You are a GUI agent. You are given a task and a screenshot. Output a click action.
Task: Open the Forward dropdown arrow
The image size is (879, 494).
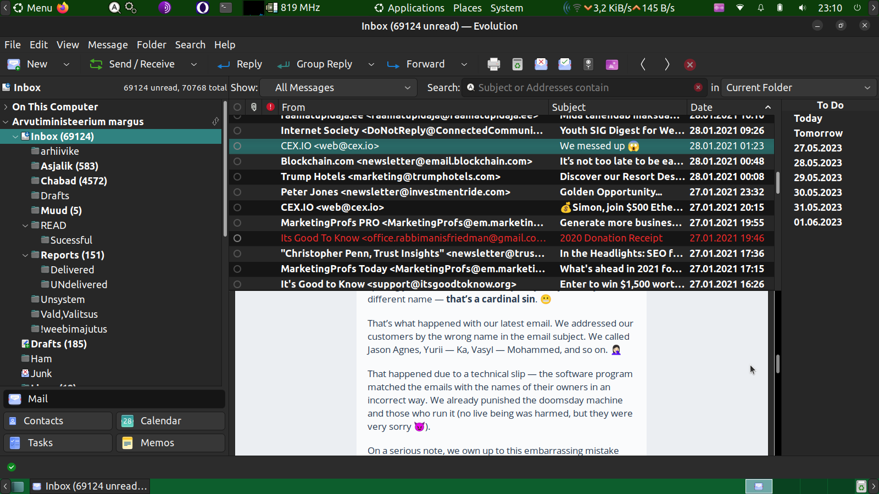coord(464,64)
